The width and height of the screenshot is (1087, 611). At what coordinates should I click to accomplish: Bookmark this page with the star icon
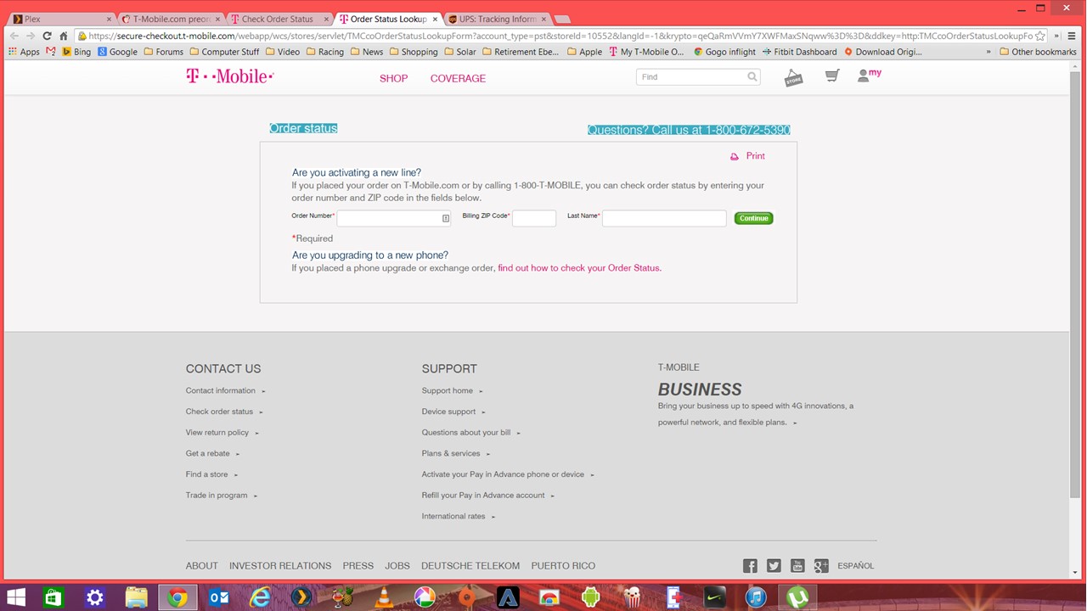[x=1040, y=36]
